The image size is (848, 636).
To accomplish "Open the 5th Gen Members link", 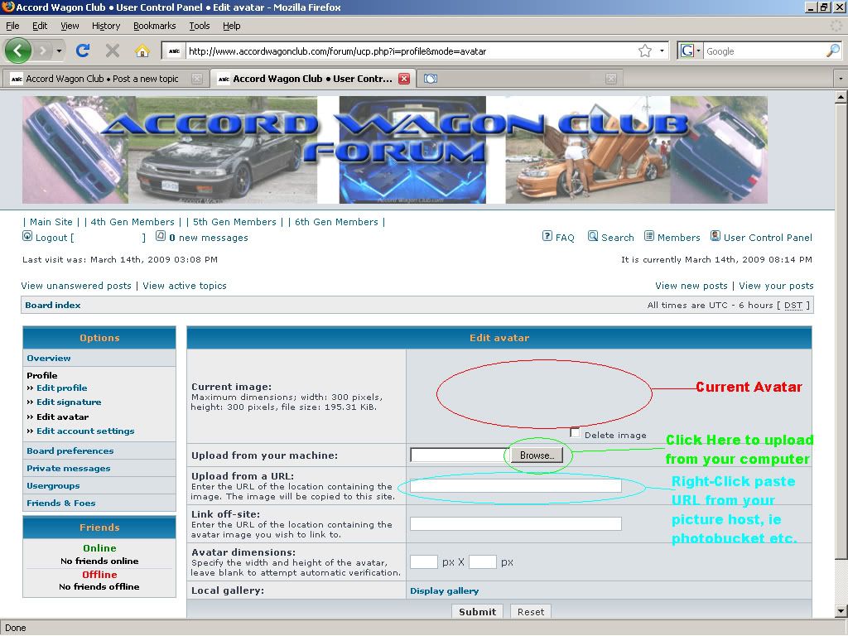I will click(x=234, y=222).
